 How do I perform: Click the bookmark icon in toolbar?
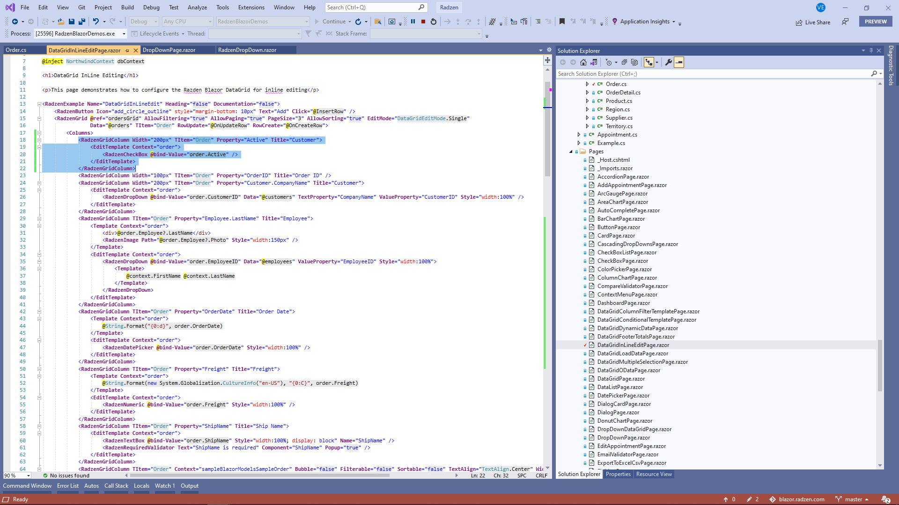click(x=562, y=22)
